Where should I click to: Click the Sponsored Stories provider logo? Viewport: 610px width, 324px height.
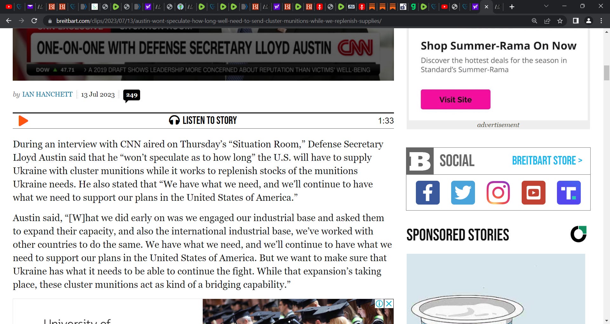click(x=579, y=234)
